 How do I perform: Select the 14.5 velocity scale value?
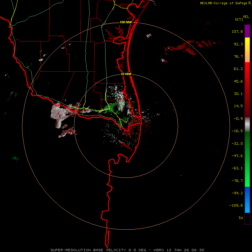[238, 106]
